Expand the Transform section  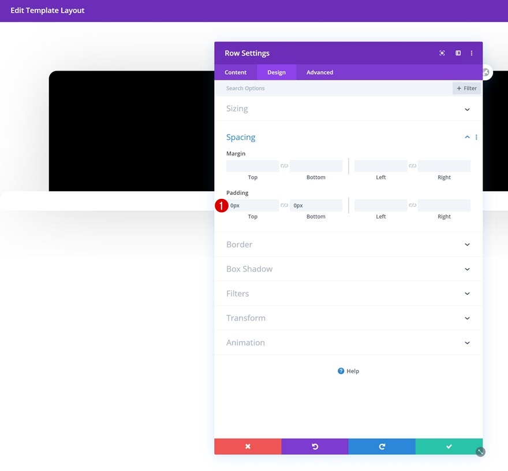[349, 318]
